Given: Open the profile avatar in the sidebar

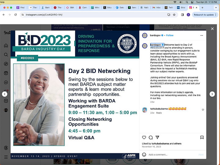Looking at the screenshot, I should (6, 110).
